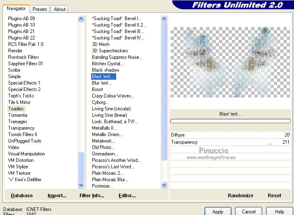Screen dimensions: 294x215
Task: Select Plugins AB 21 category
Action: (21, 31)
